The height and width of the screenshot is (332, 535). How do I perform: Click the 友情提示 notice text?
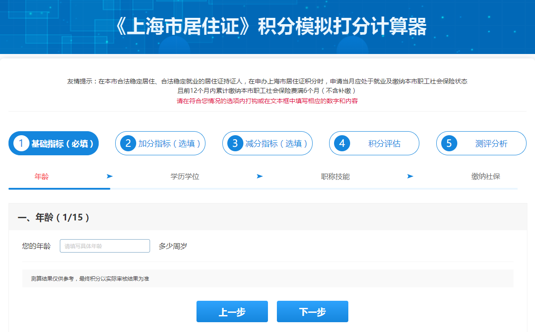267,86
